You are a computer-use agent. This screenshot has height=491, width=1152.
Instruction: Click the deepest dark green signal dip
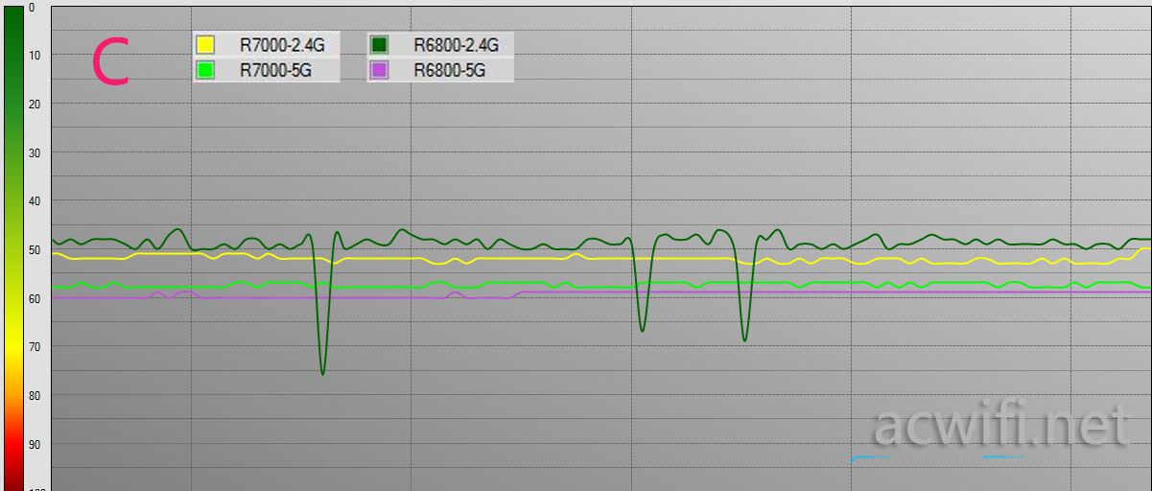322,372
